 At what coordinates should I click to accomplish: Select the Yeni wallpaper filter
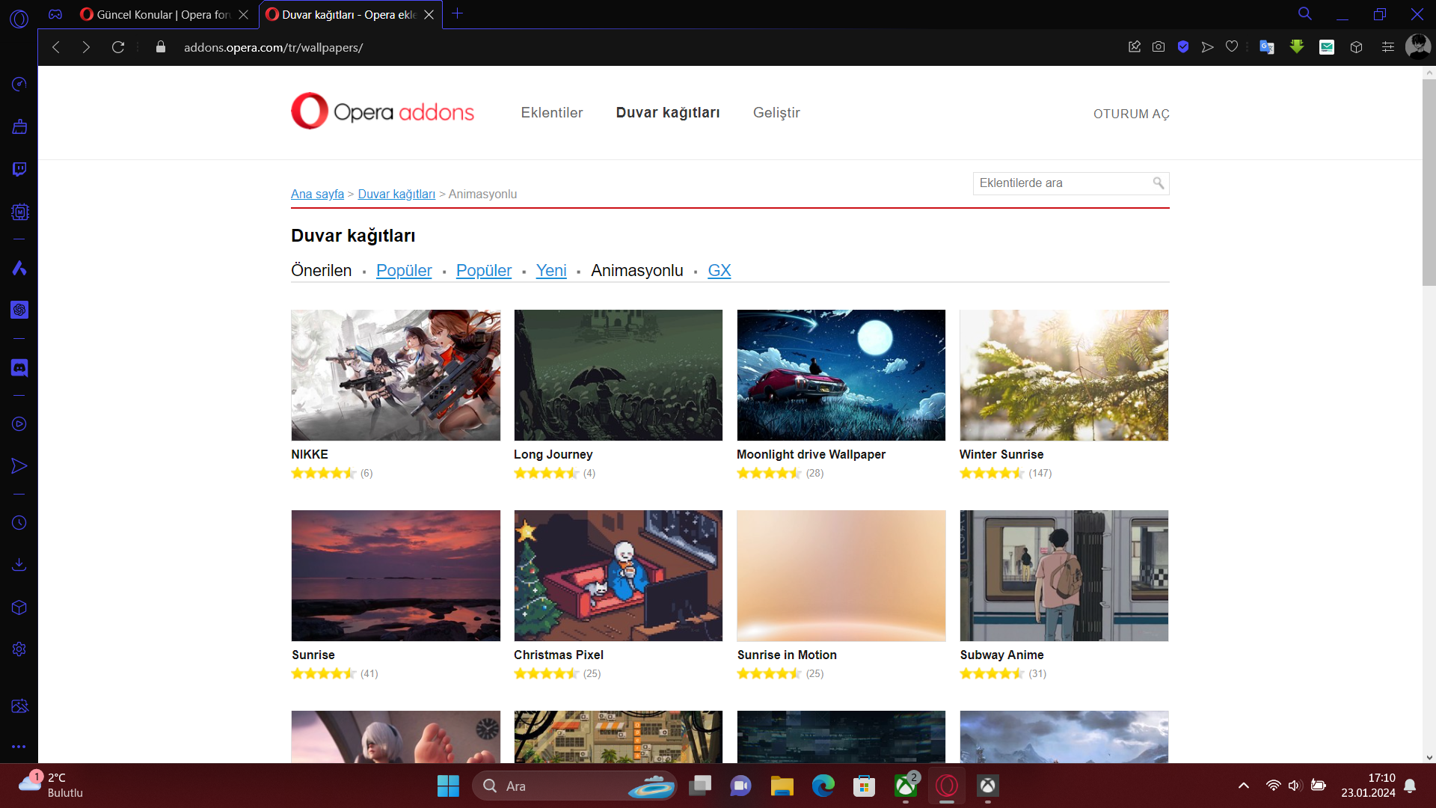tap(551, 271)
